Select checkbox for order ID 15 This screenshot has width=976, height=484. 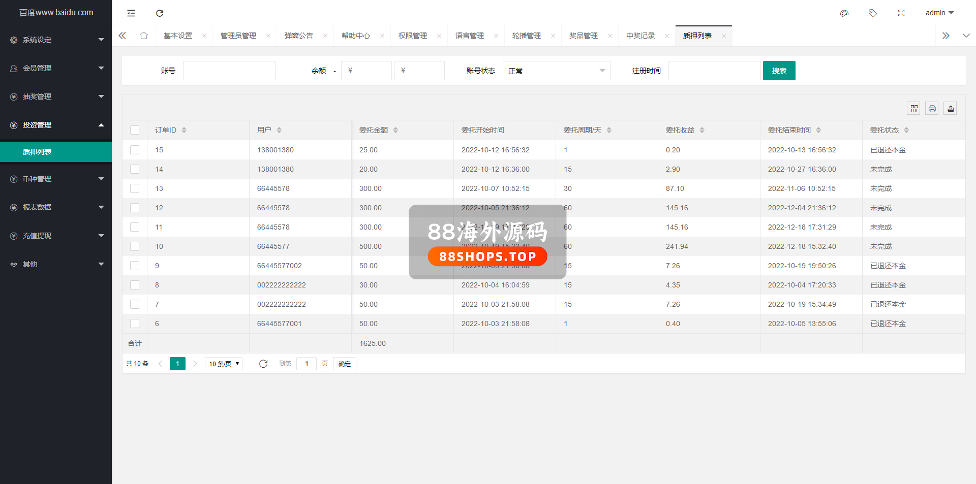pos(135,150)
